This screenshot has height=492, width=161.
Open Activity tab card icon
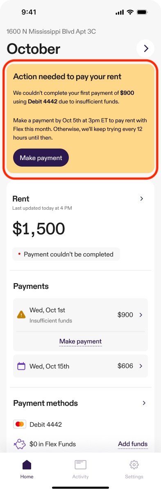click(x=80, y=465)
